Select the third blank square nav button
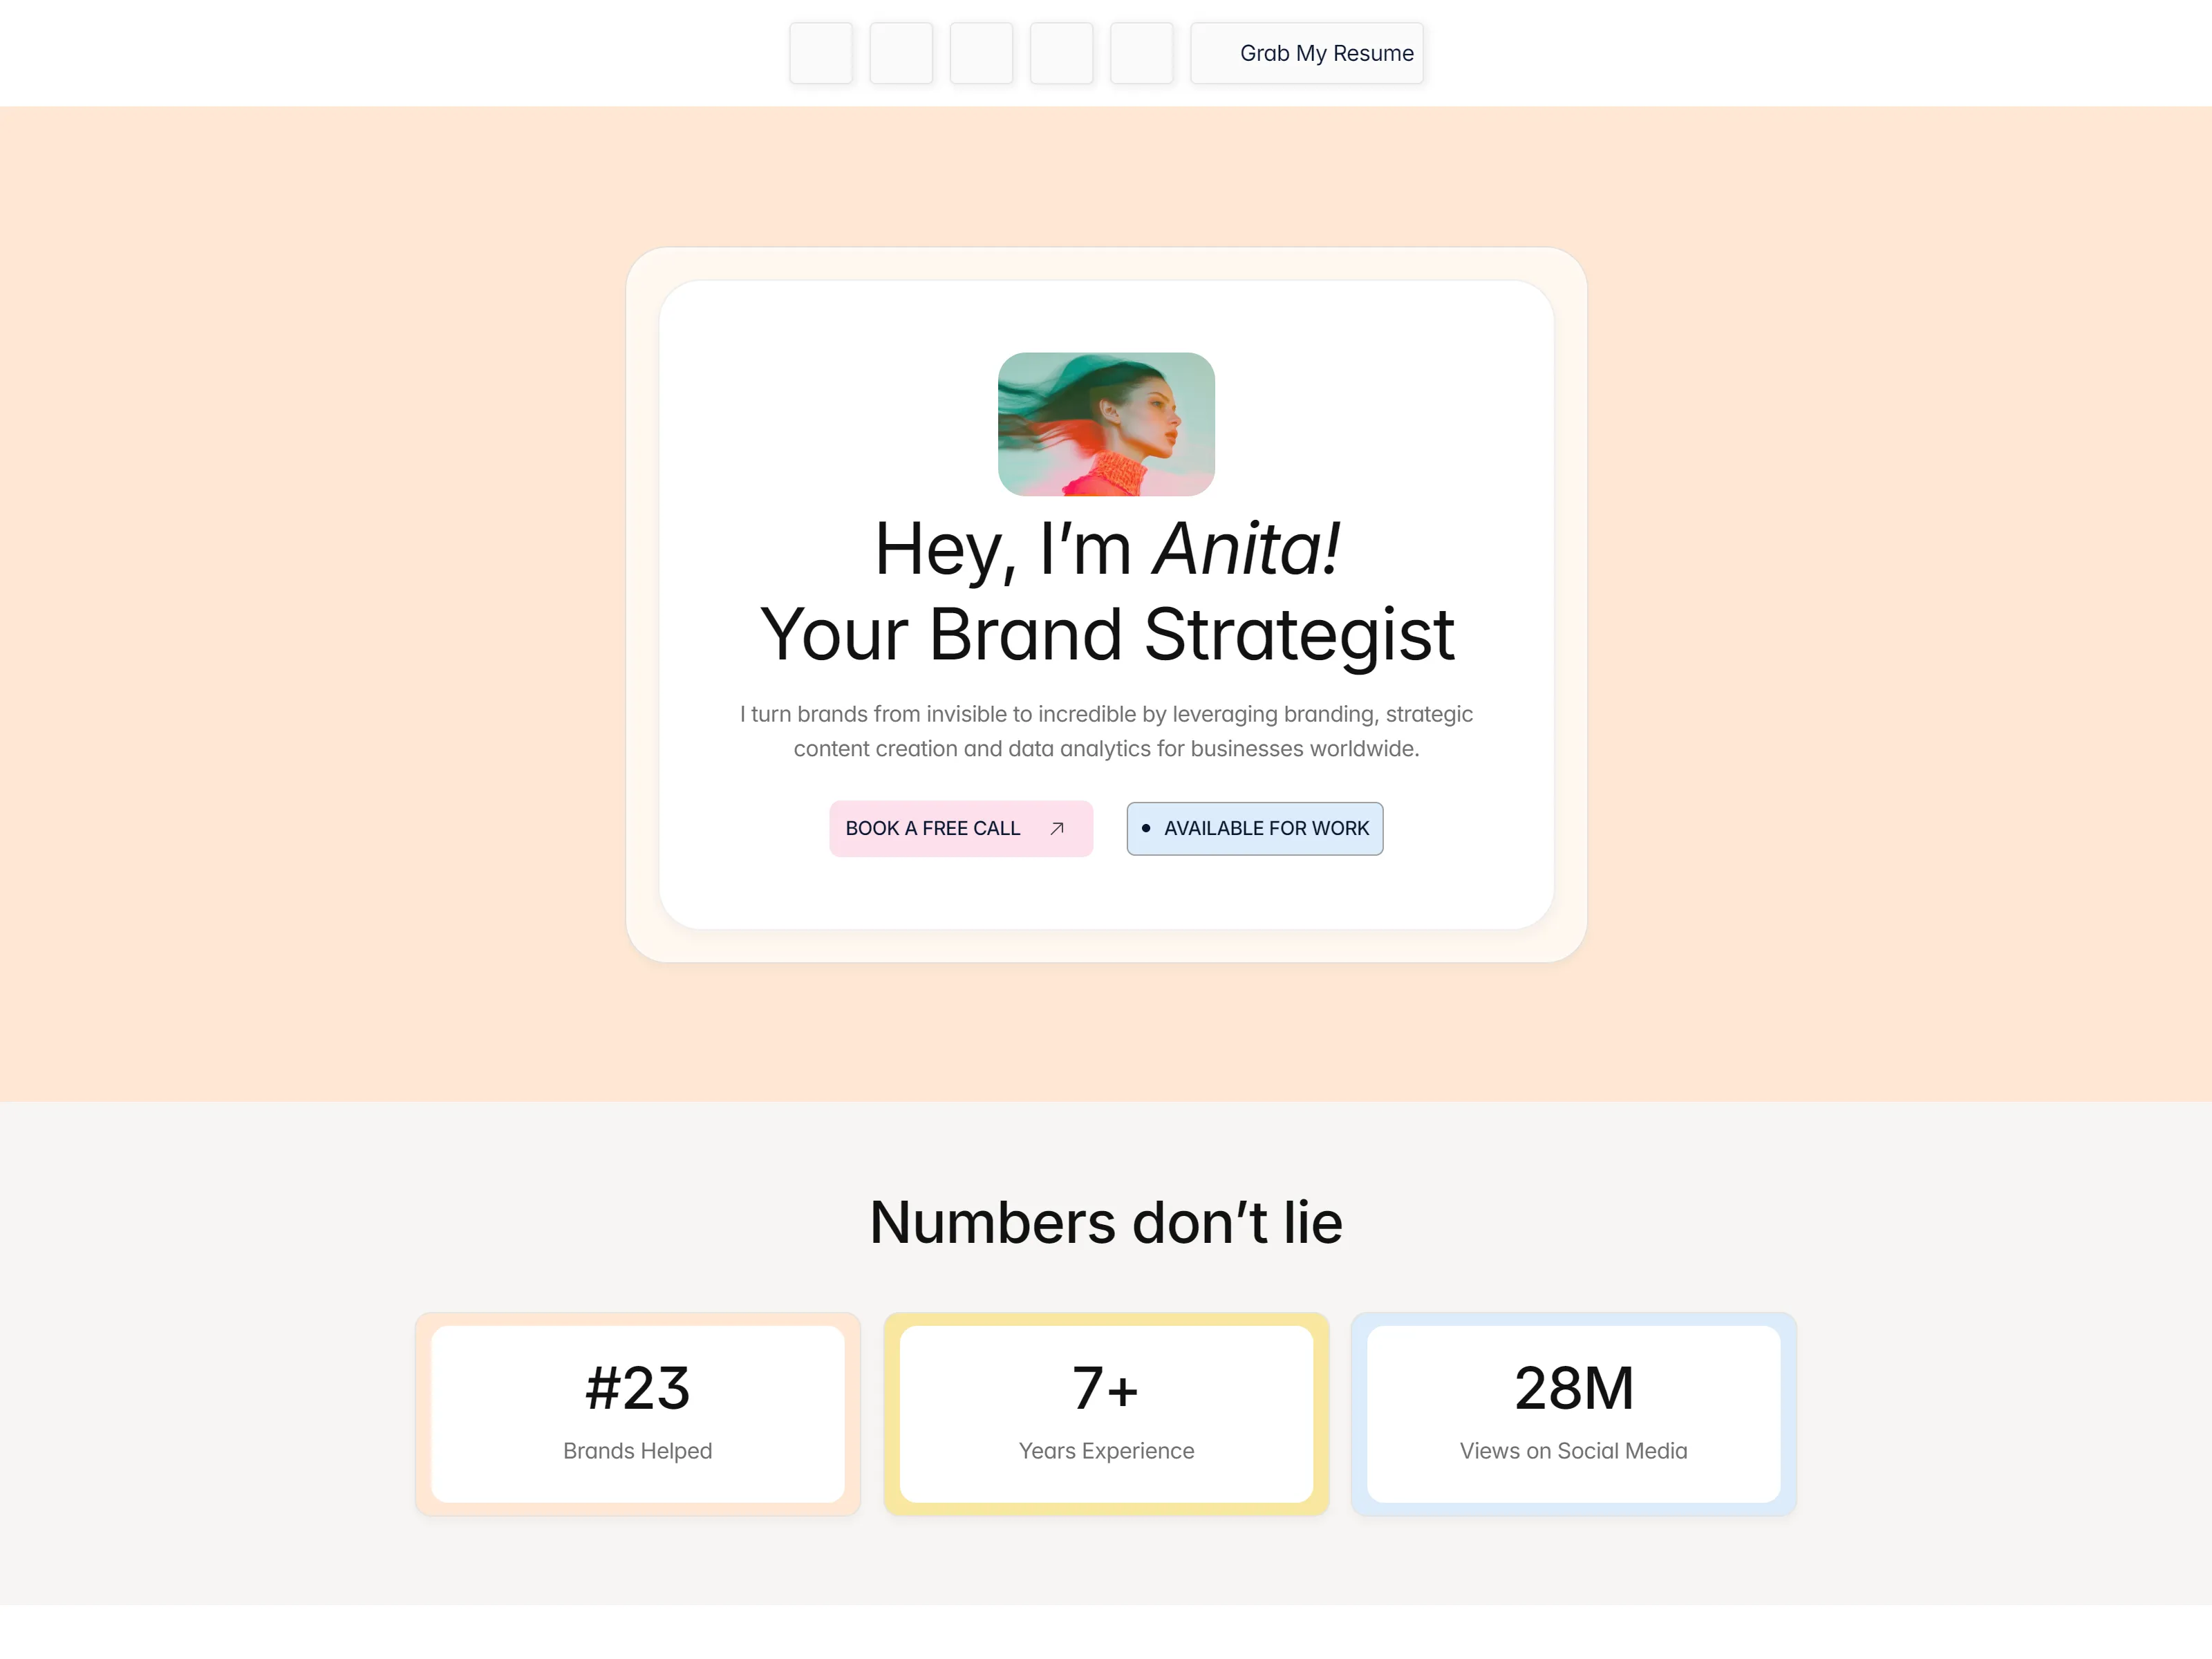Screen dimensions: 2212x1659 (981, 53)
